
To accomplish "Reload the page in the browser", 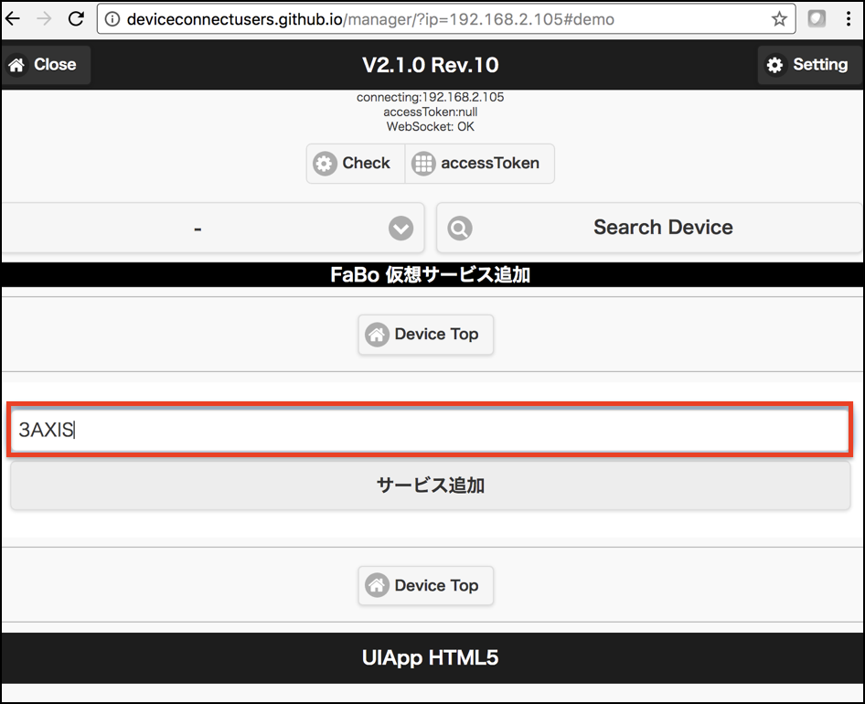I will click(x=77, y=19).
